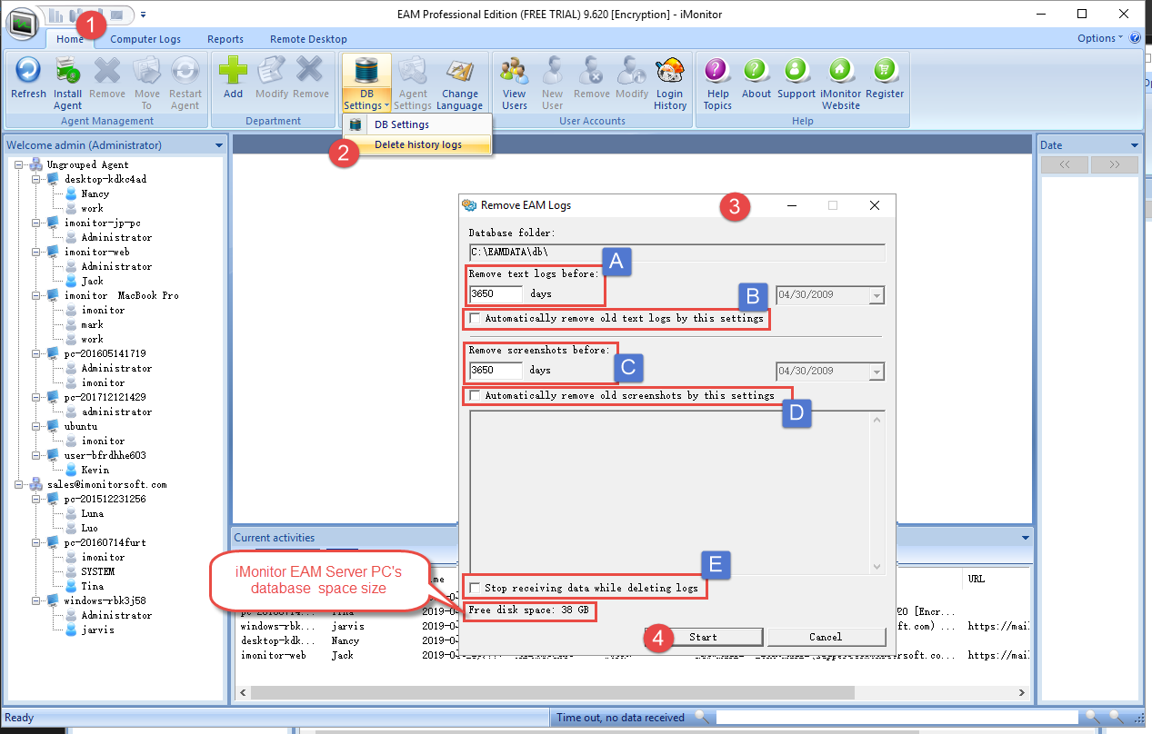1152x734 pixels.
Task: Select Delete history logs menu entry
Action: (417, 144)
